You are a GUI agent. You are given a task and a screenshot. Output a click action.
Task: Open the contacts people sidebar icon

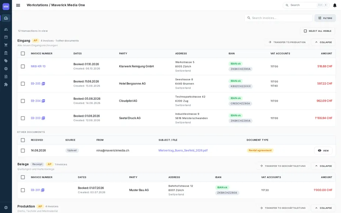tap(6, 29)
